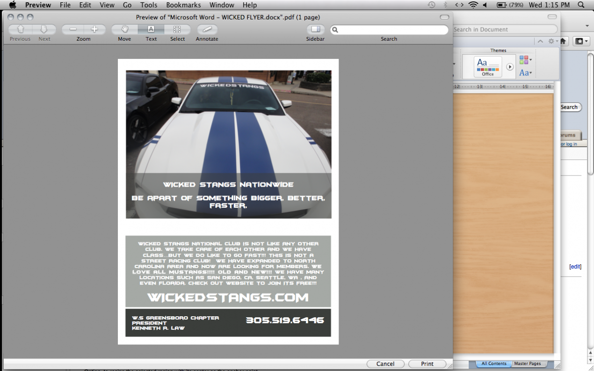This screenshot has height=371, width=594.
Task: Choose the rectangular Select tool
Action: (x=177, y=29)
